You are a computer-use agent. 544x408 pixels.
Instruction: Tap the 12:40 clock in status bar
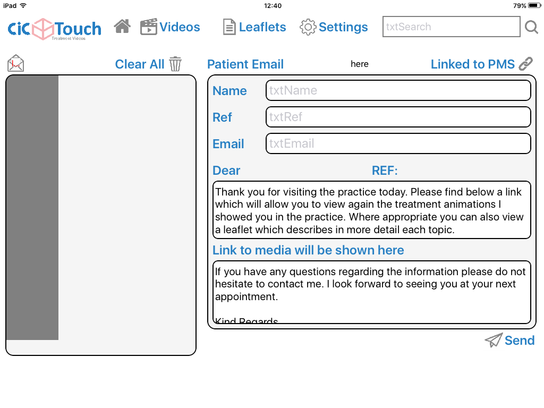(x=273, y=5)
